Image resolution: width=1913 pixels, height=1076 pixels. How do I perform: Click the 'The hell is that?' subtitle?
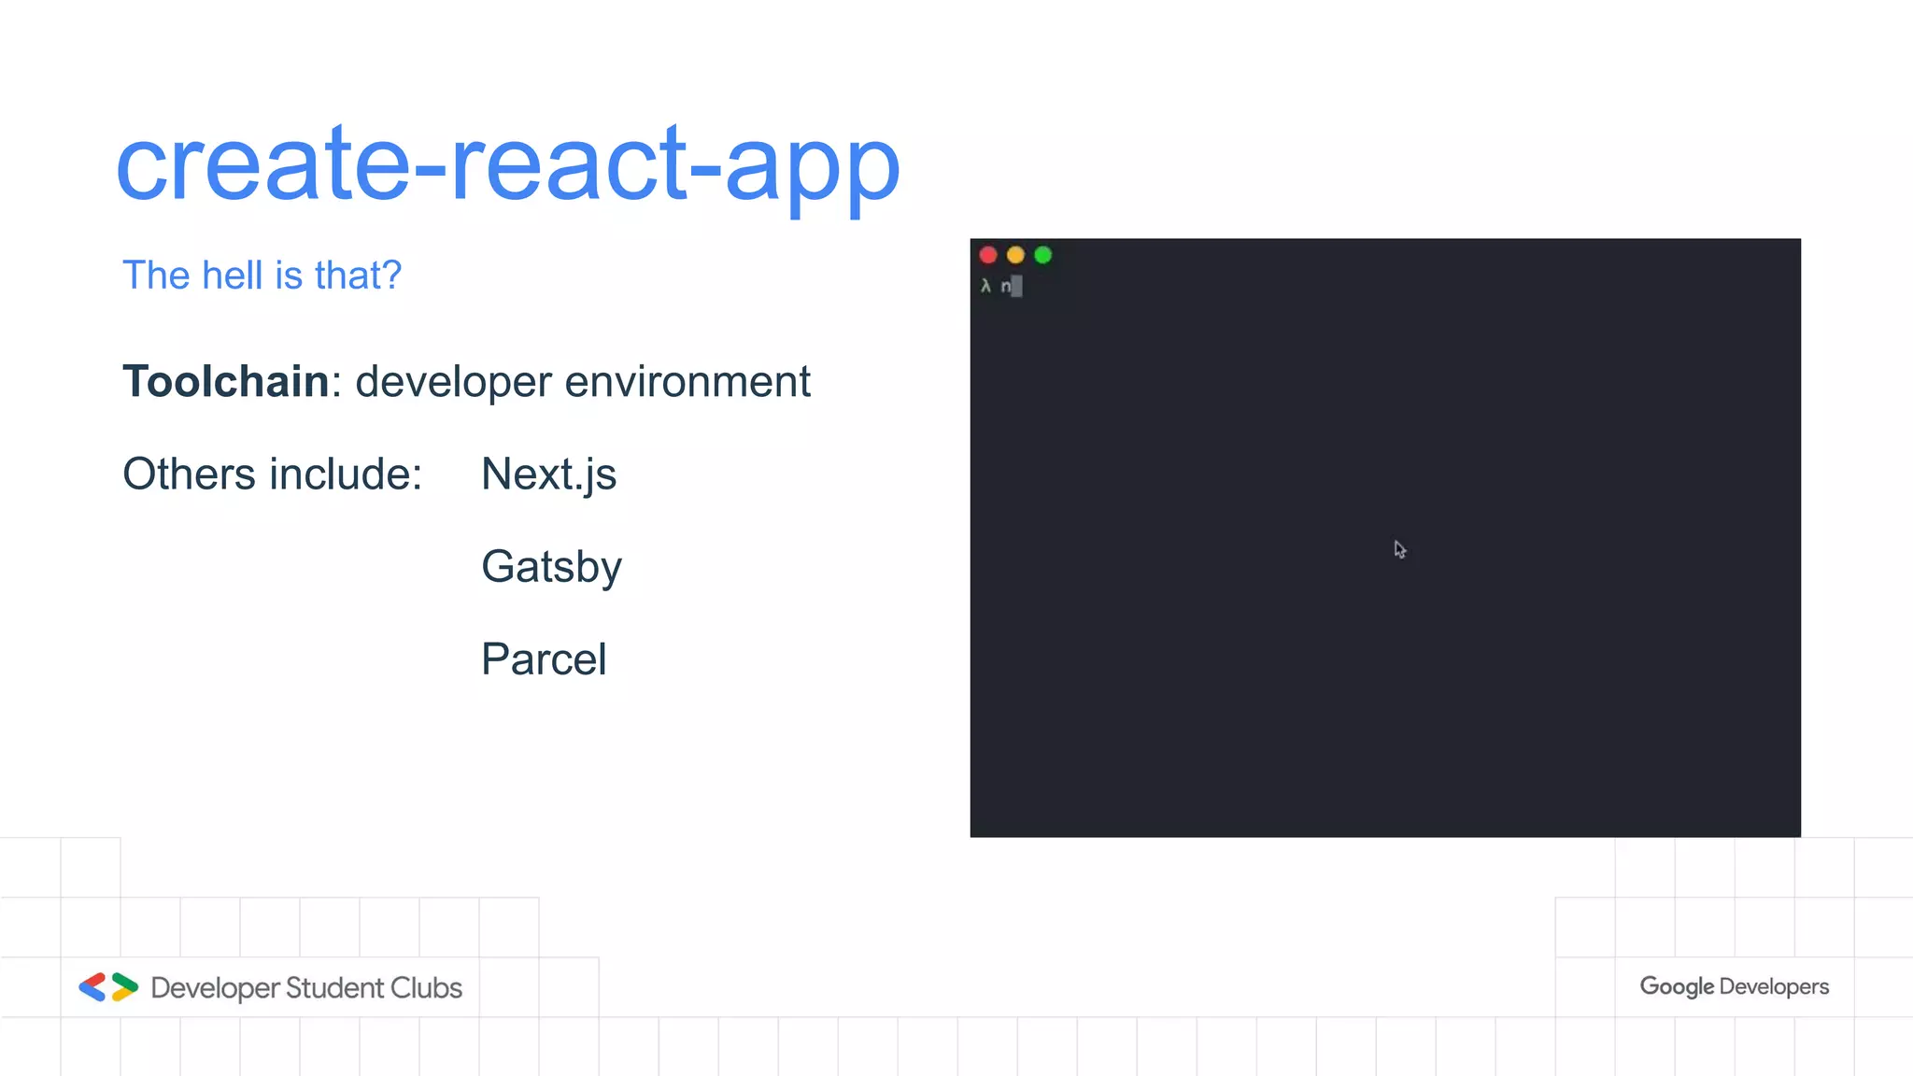262,276
